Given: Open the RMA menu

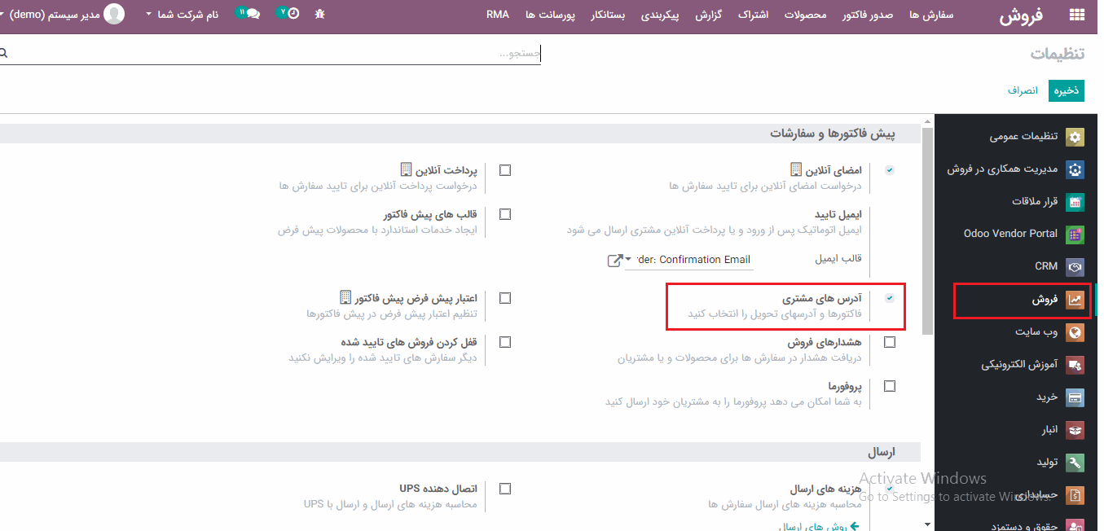Looking at the screenshot, I should pos(497,15).
